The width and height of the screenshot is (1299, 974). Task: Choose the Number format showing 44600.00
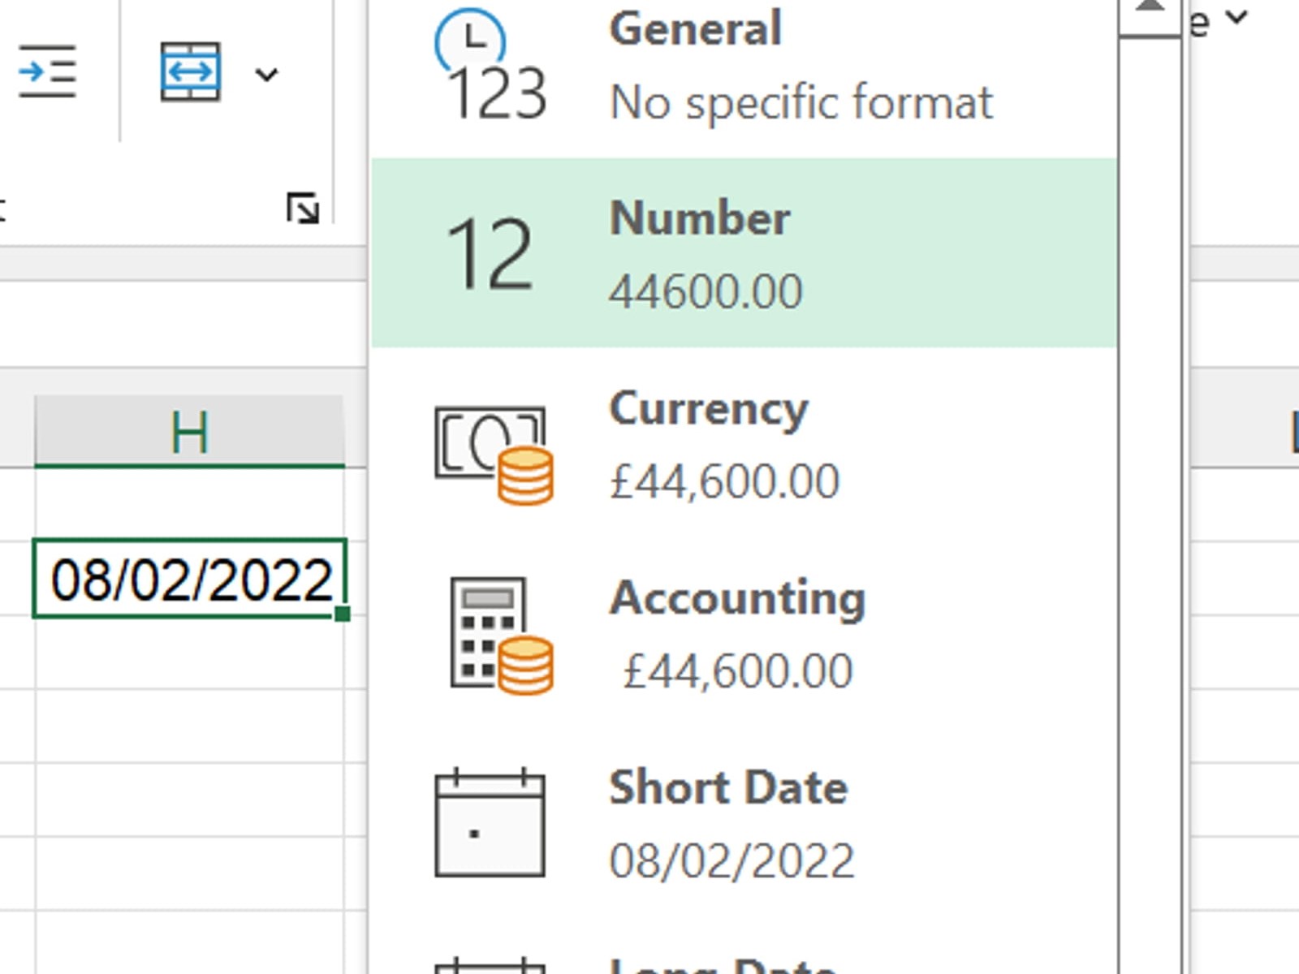744,253
